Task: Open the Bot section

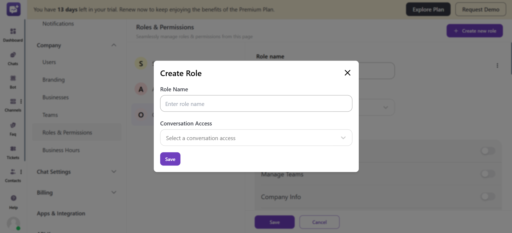Action: [13, 81]
